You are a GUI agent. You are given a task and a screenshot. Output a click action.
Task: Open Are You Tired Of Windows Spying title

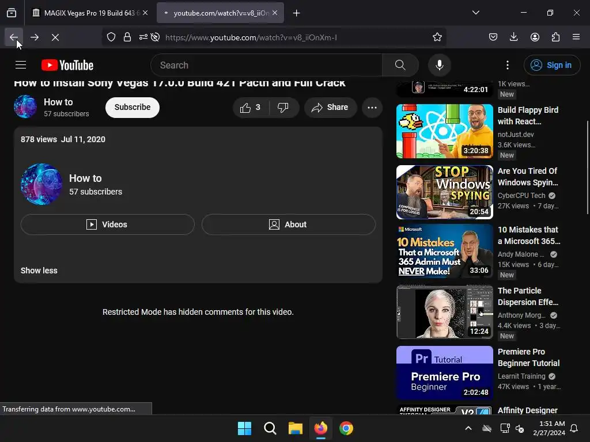[x=528, y=177]
